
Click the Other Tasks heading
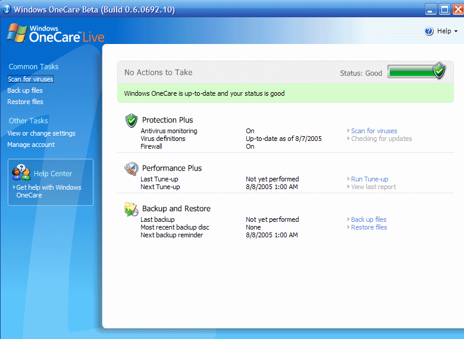coord(29,121)
